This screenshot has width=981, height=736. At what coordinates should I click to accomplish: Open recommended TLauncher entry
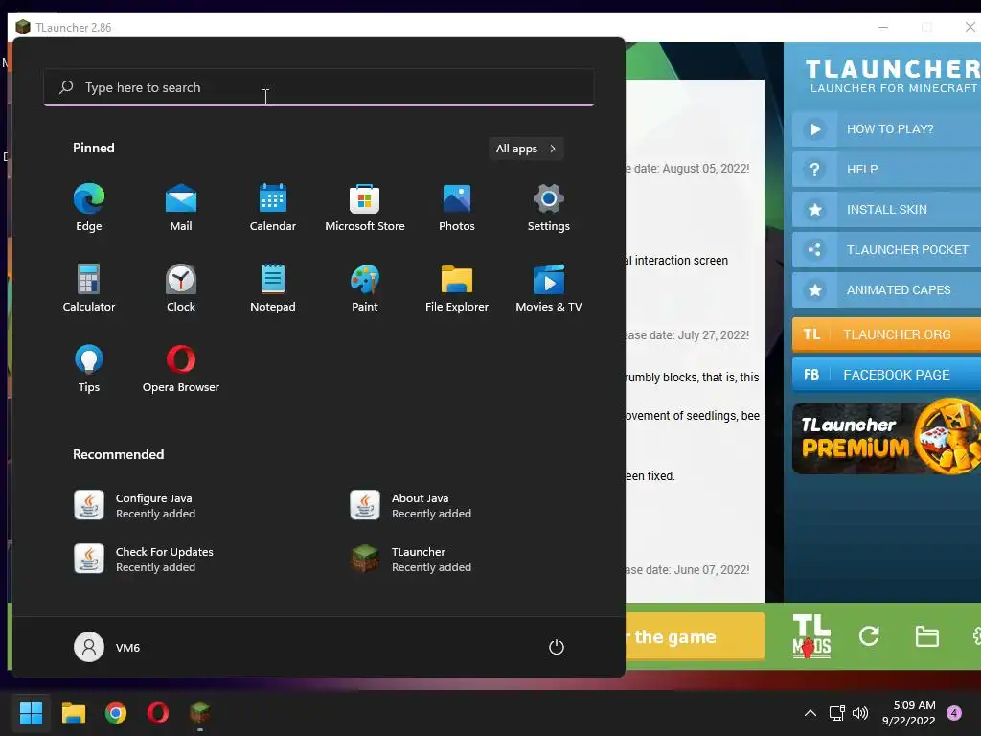[x=410, y=559]
